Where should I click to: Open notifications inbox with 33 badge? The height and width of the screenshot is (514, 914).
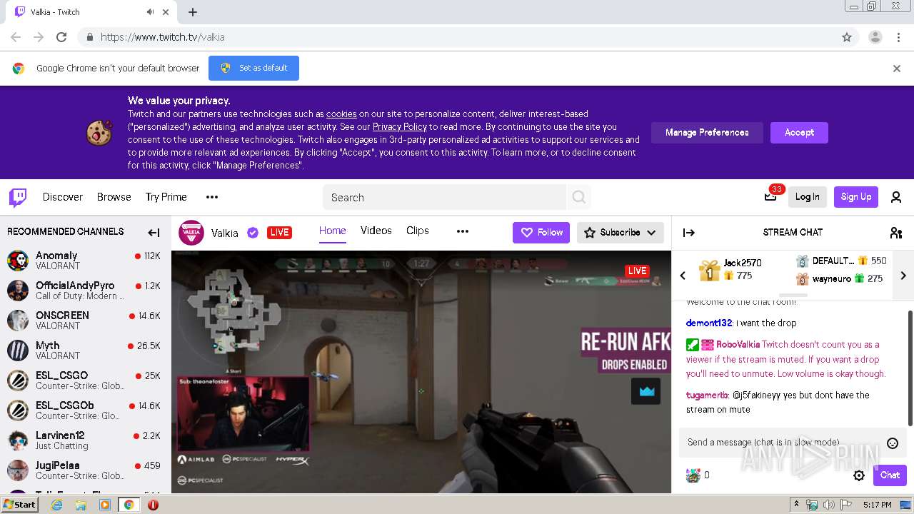coord(770,197)
